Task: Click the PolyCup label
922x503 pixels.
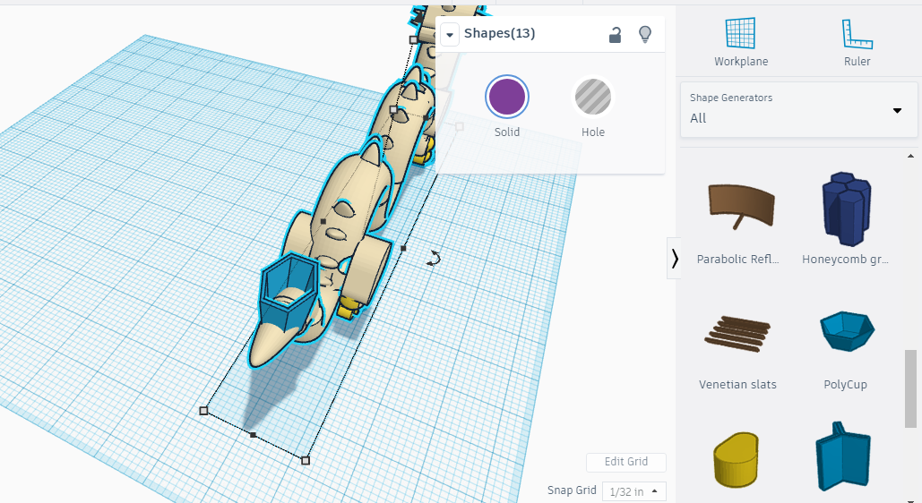Action: 845,384
